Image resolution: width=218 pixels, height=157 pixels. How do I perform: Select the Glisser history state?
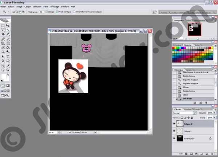(x=193, y=95)
